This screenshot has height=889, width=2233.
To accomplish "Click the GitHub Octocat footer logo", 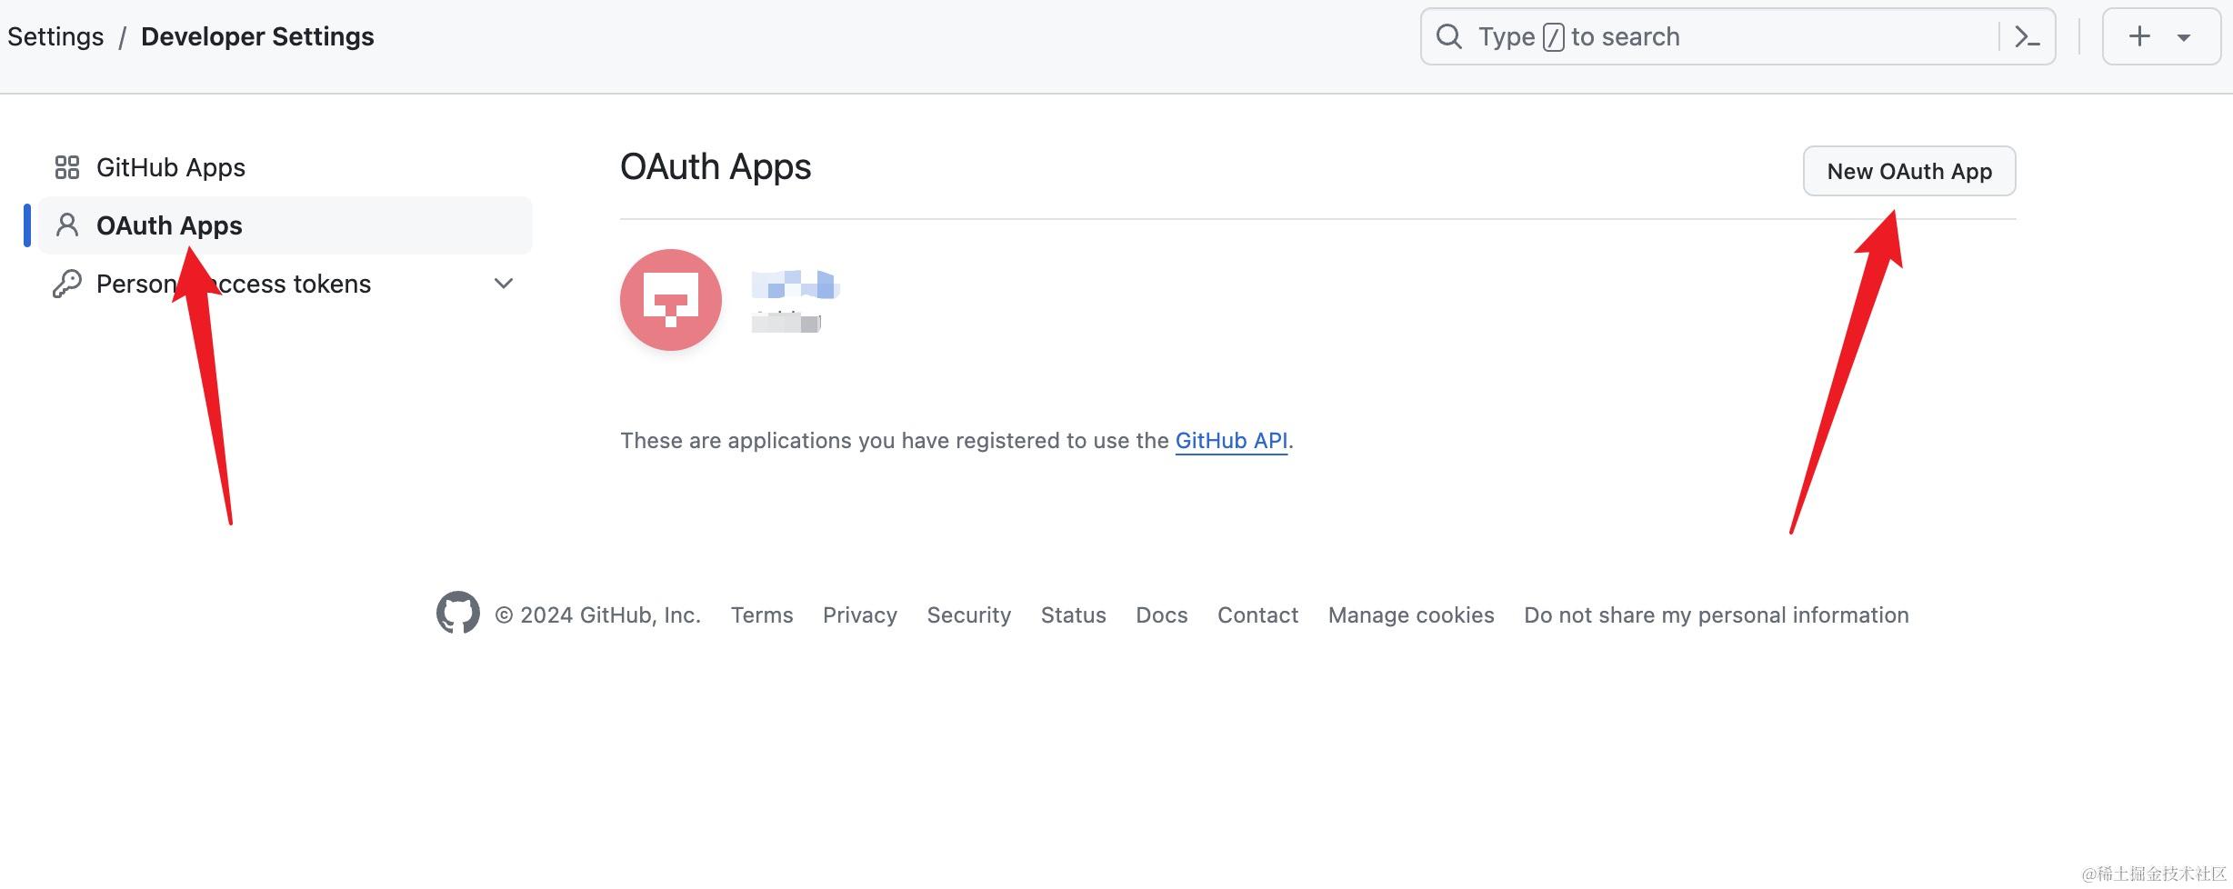I will click(x=458, y=614).
